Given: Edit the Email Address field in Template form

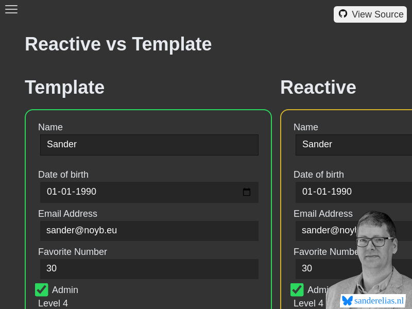Looking at the screenshot, I should [149, 231].
